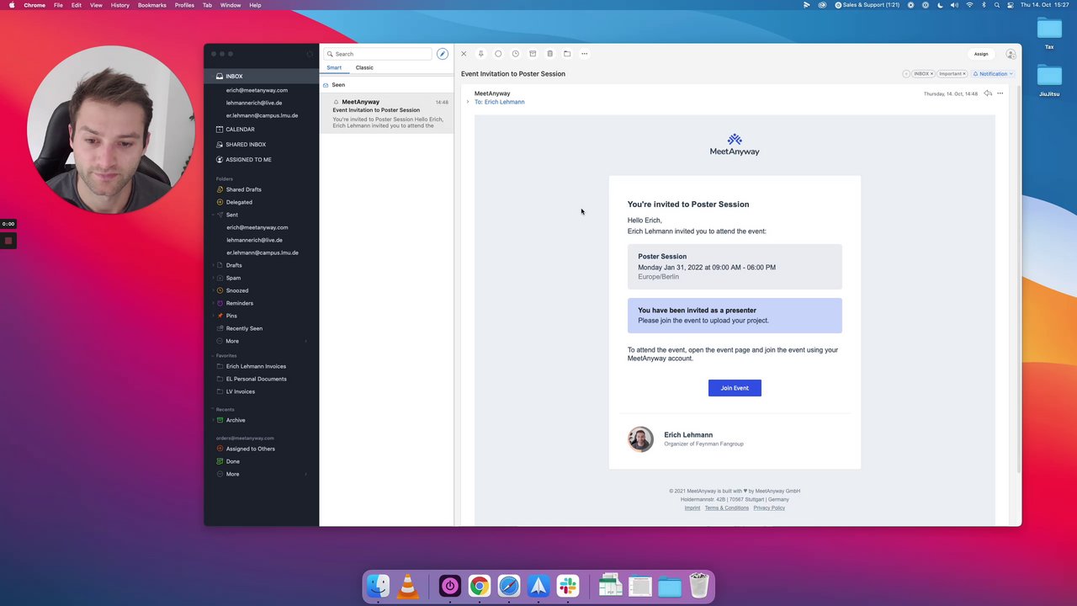Click the Search field
Viewport: 1077px width, 606px height.
(x=379, y=54)
